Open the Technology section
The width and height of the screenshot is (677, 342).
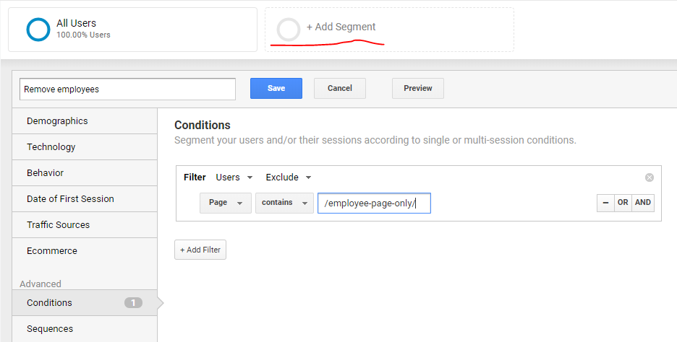(x=85, y=147)
